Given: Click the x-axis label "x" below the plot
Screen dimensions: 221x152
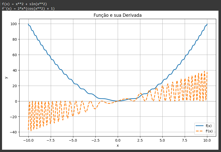Looking at the screenshot, I should [118, 146].
